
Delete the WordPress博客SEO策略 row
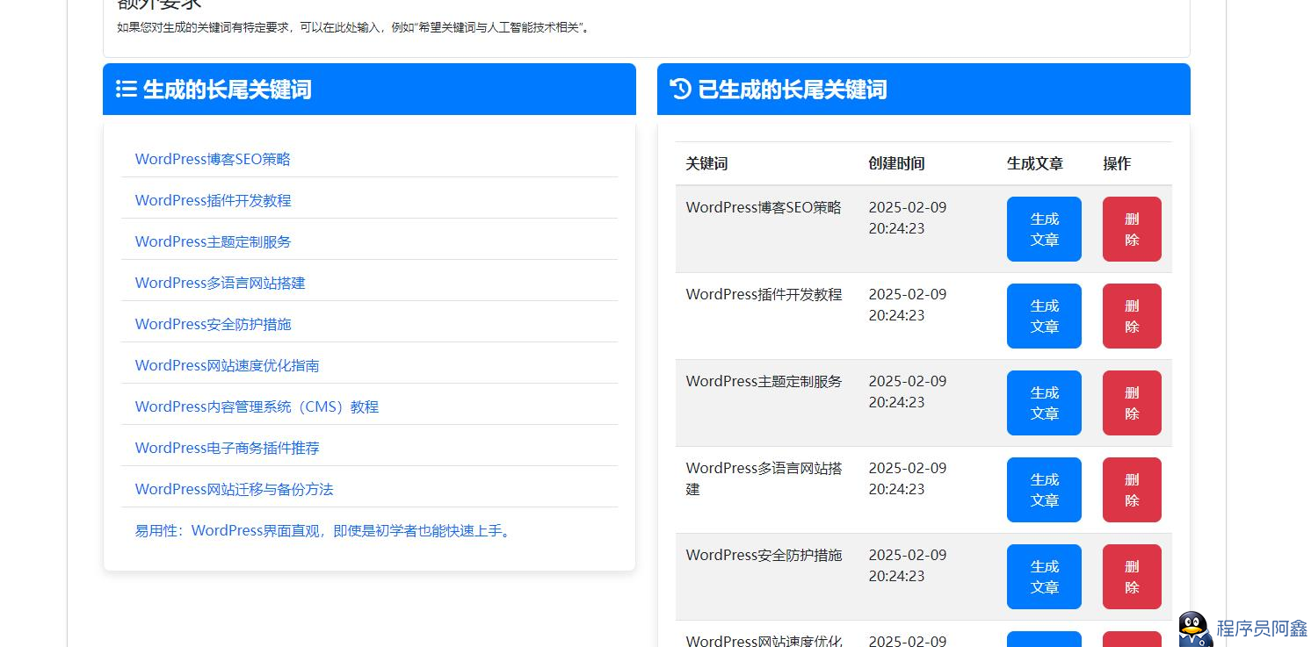click(1132, 229)
